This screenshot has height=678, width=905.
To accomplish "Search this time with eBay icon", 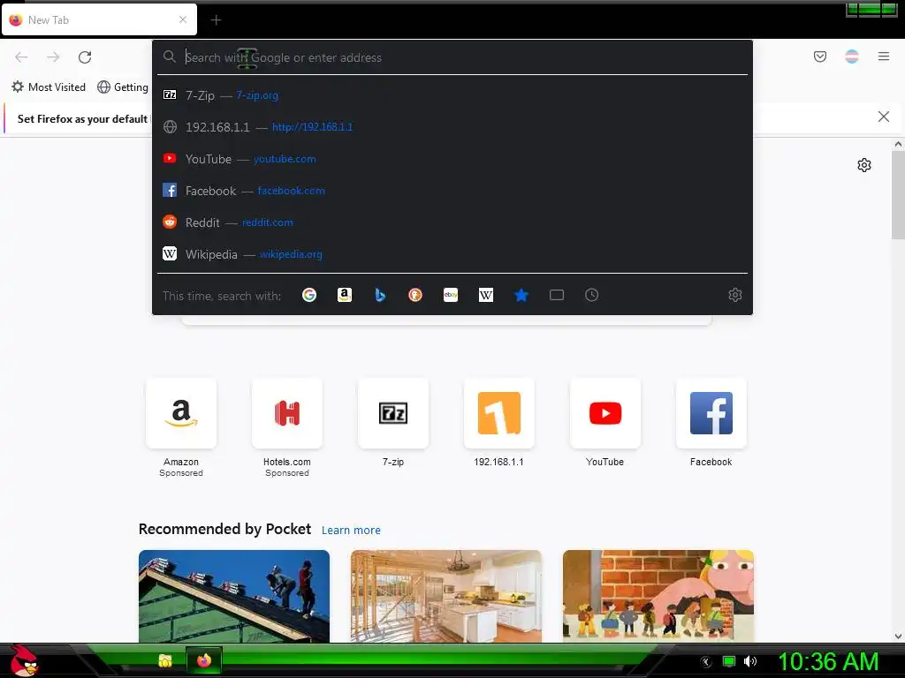I will pyautogui.click(x=451, y=295).
